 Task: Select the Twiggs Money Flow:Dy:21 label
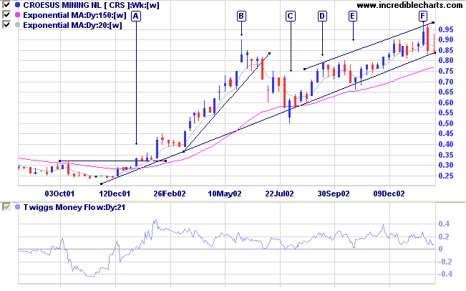click(74, 207)
